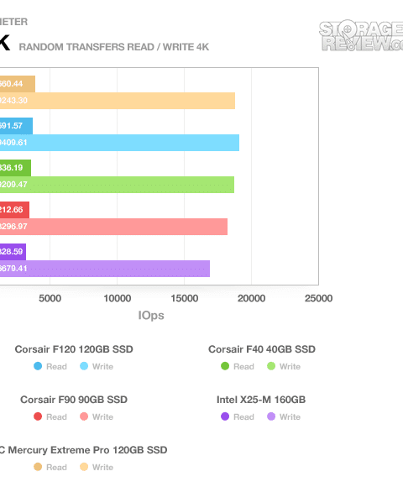Image resolution: width=403 pixels, height=487 pixels.
Task: Click the 'Read' label under Corsair F90
Action: pos(56,416)
